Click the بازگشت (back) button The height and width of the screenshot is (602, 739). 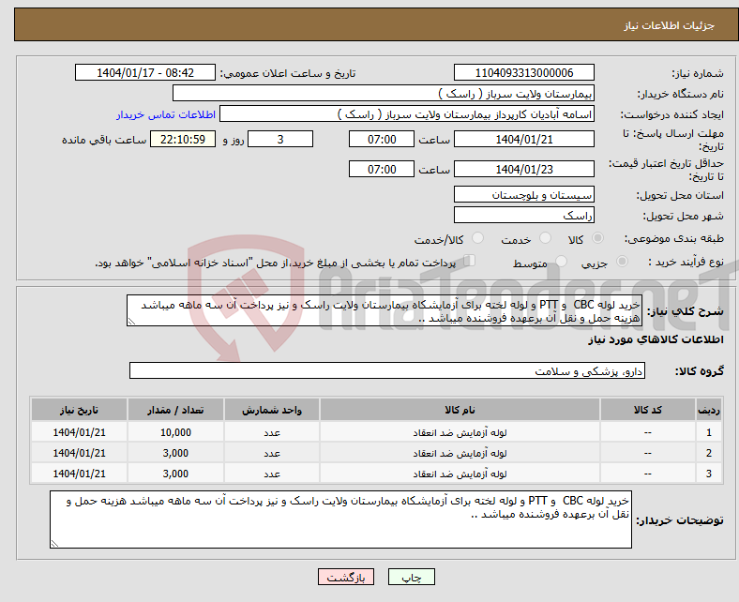pos(346,577)
